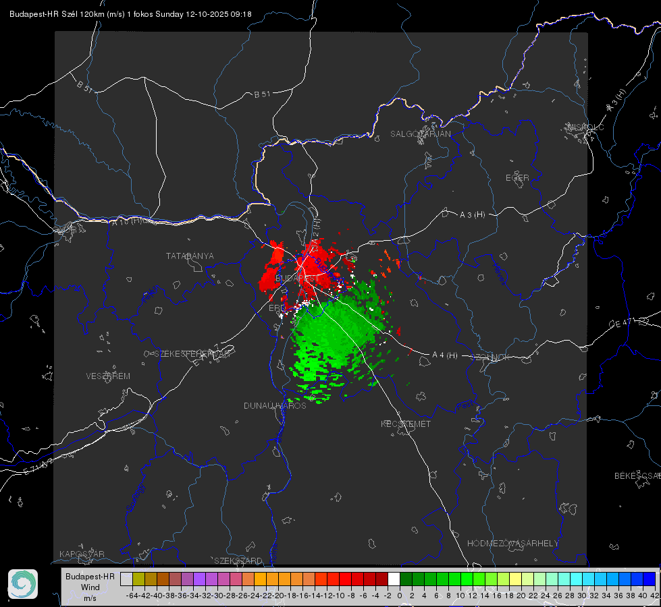
Task: Select the deep blue swatch between 40 and 42
Action: (x=650, y=579)
